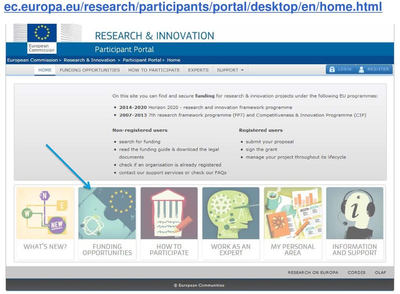This screenshot has height=294, width=400.
Task: Click the person icon on Register
Action: pos(361,70)
